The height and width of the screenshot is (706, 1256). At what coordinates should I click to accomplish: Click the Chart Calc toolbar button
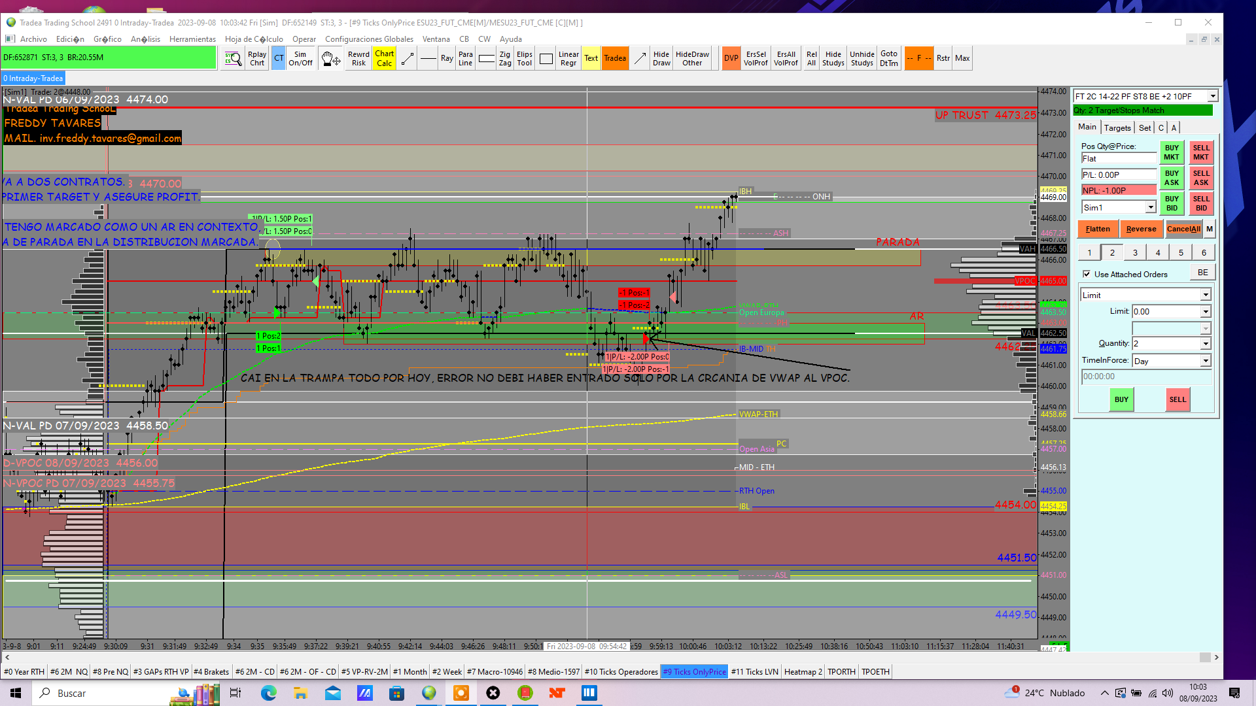tap(384, 59)
